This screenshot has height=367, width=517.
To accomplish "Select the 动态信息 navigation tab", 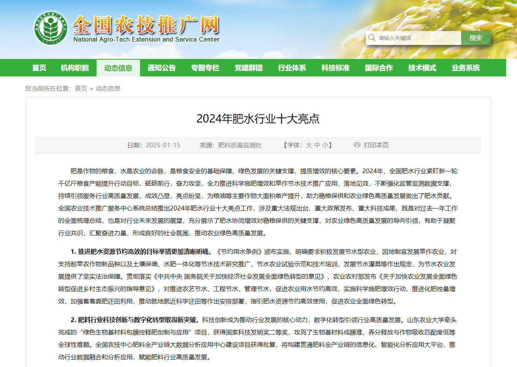I will pyautogui.click(x=118, y=68).
